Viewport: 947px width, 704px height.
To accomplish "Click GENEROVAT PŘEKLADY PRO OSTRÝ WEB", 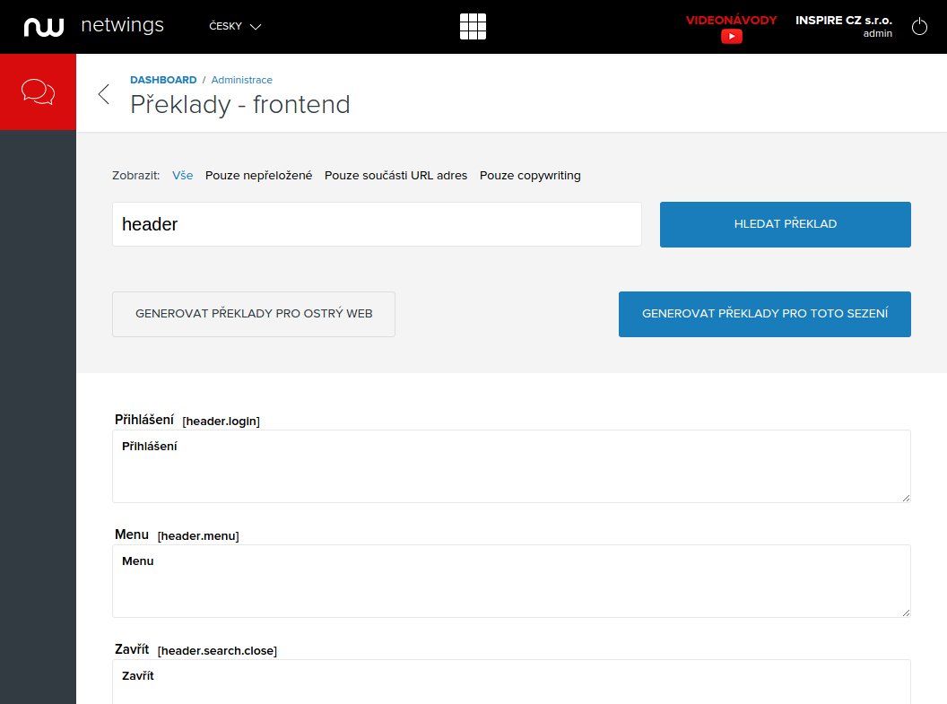I will pyautogui.click(x=254, y=314).
